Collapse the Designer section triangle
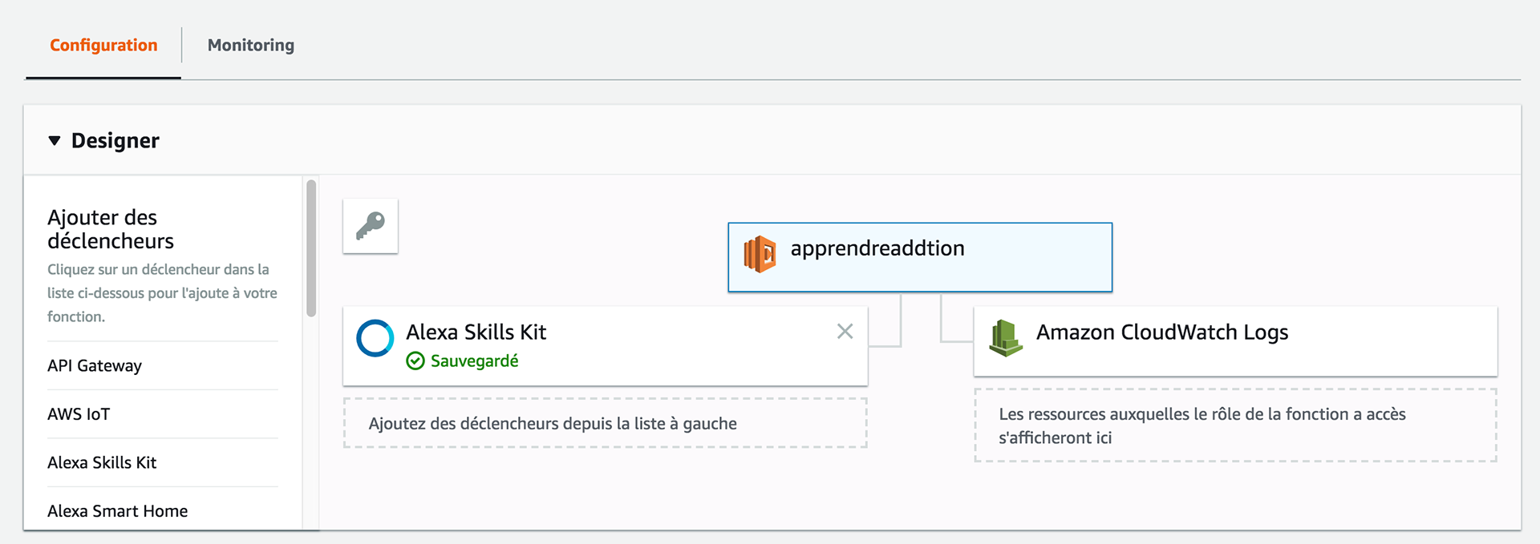This screenshot has width=1540, height=544. (x=55, y=141)
